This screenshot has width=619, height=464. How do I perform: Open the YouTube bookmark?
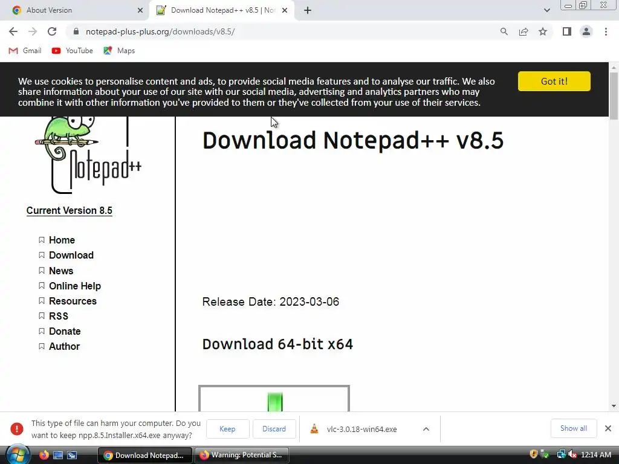(73, 51)
